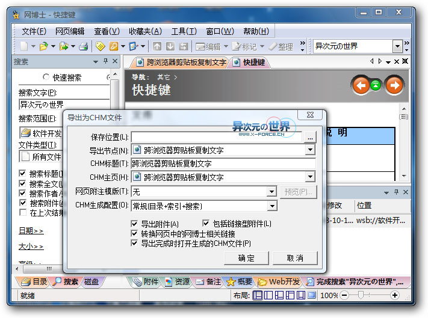Click the 编辑 toolbar button
The height and width of the screenshot is (318, 428).
pyautogui.click(x=208, y=47)
